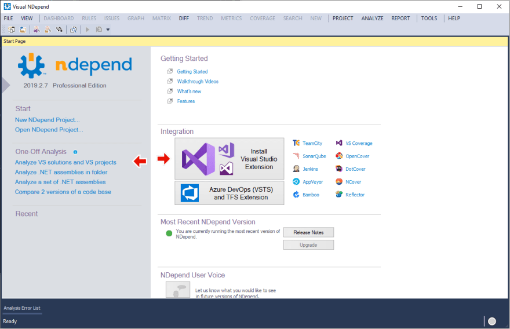Click the Upgrade button

308,245
